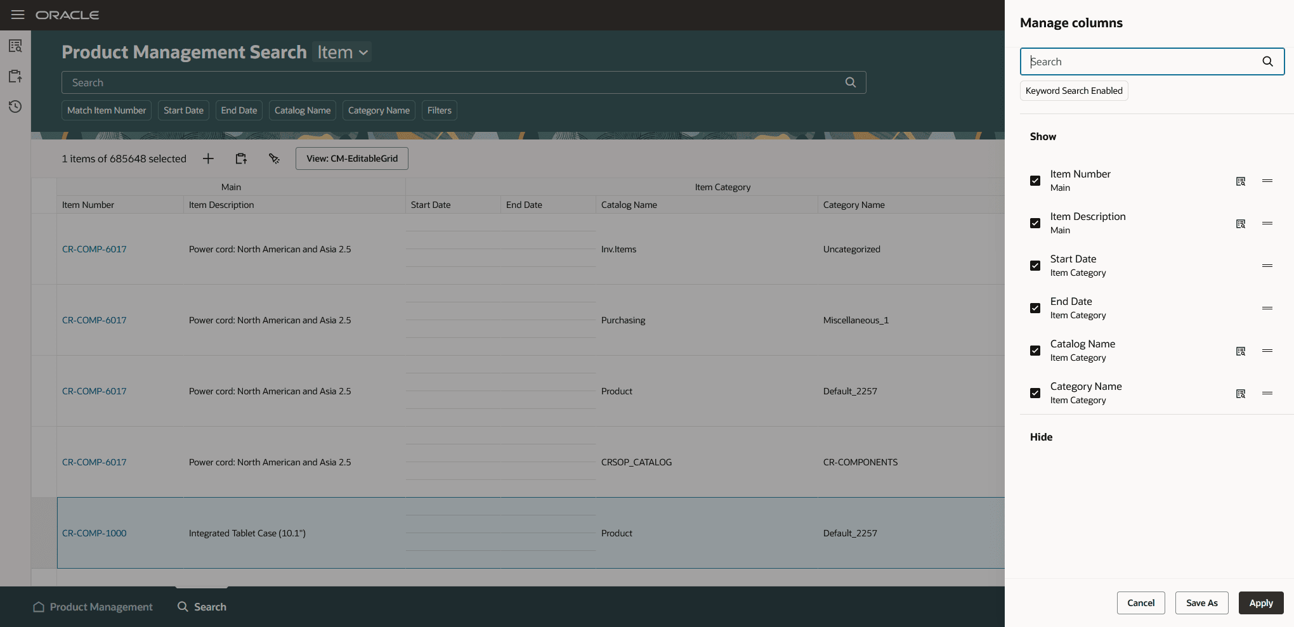Open the clipboard upload tool in left sidebar
The width and height of the screenshot is (1294, 627).
tap(14, 75)
